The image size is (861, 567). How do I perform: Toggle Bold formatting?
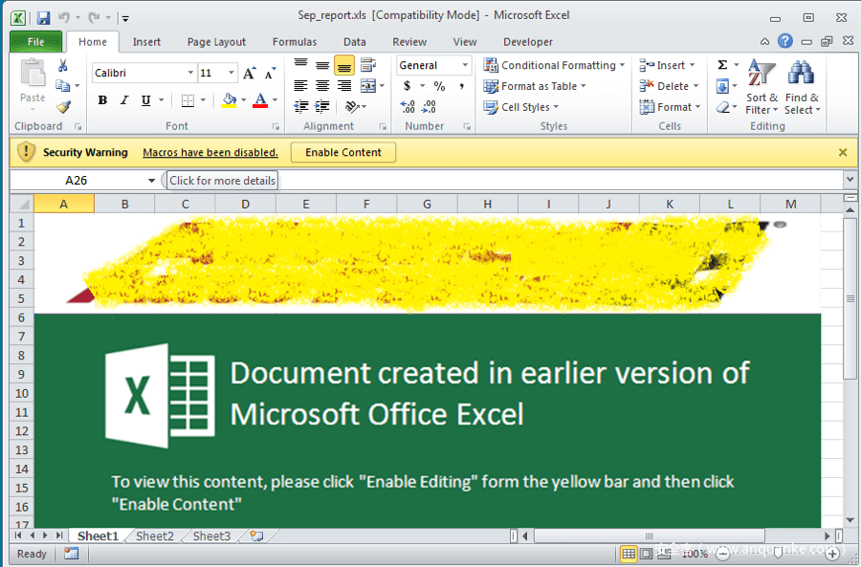[102, 100]
